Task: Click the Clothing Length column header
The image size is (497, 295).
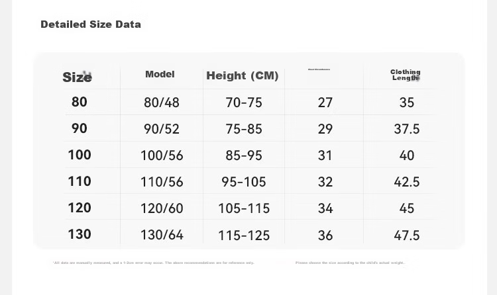Action: coord(406,75)
